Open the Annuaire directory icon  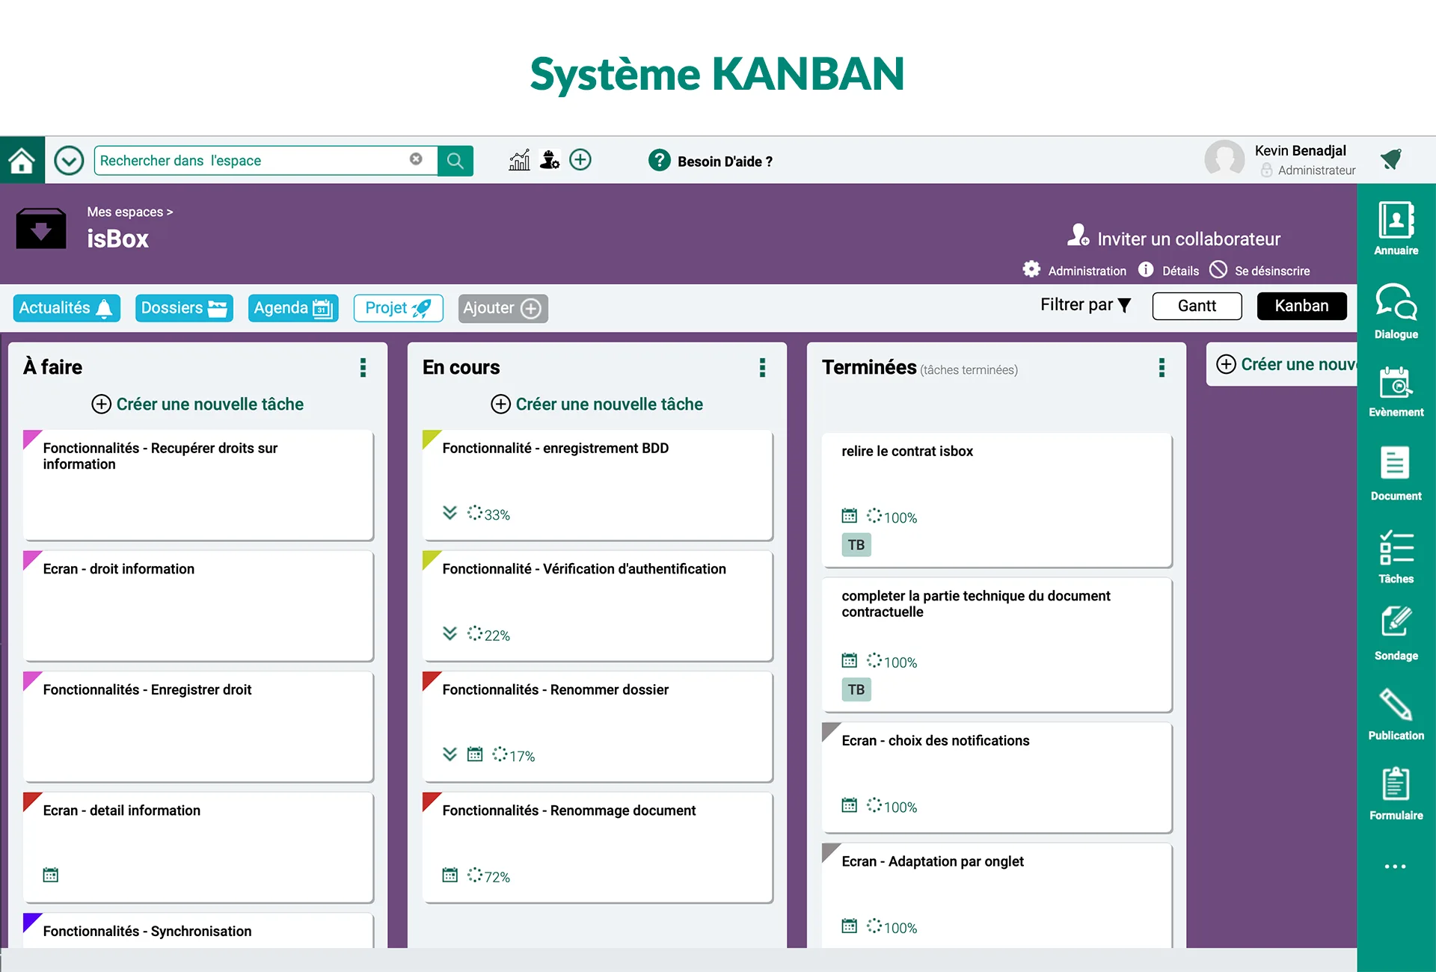(1396, 221)
